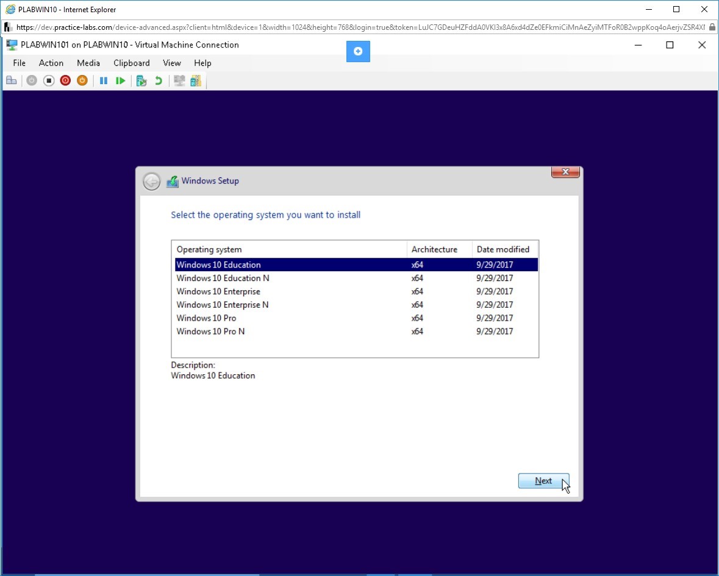Open the Media menu
Viewport: 719px width, 576px height.
pyautogui.click(x=88, y=63)
